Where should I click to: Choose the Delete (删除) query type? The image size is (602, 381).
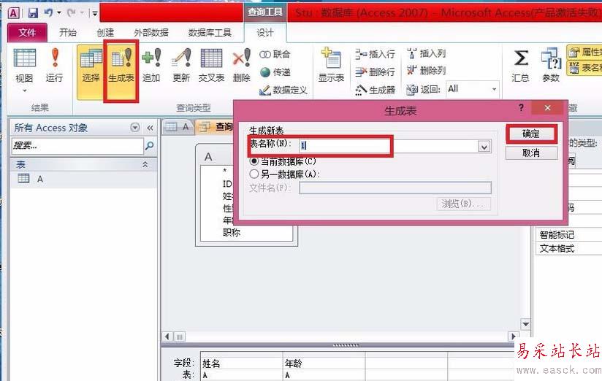[x=242, y=65]
